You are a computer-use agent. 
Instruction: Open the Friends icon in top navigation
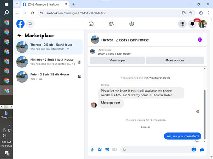pos(111,24)
